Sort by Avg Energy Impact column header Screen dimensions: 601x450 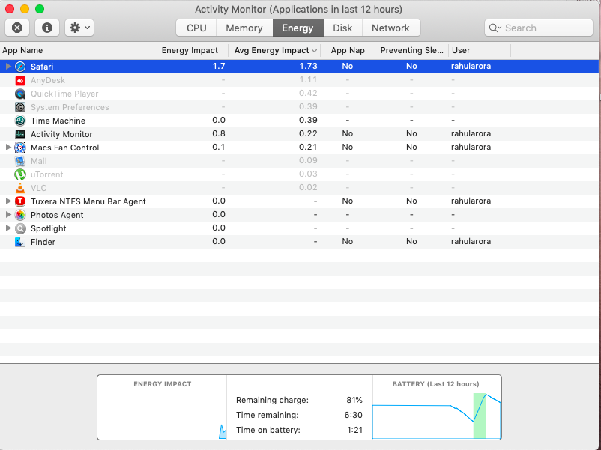coord(274,51)
